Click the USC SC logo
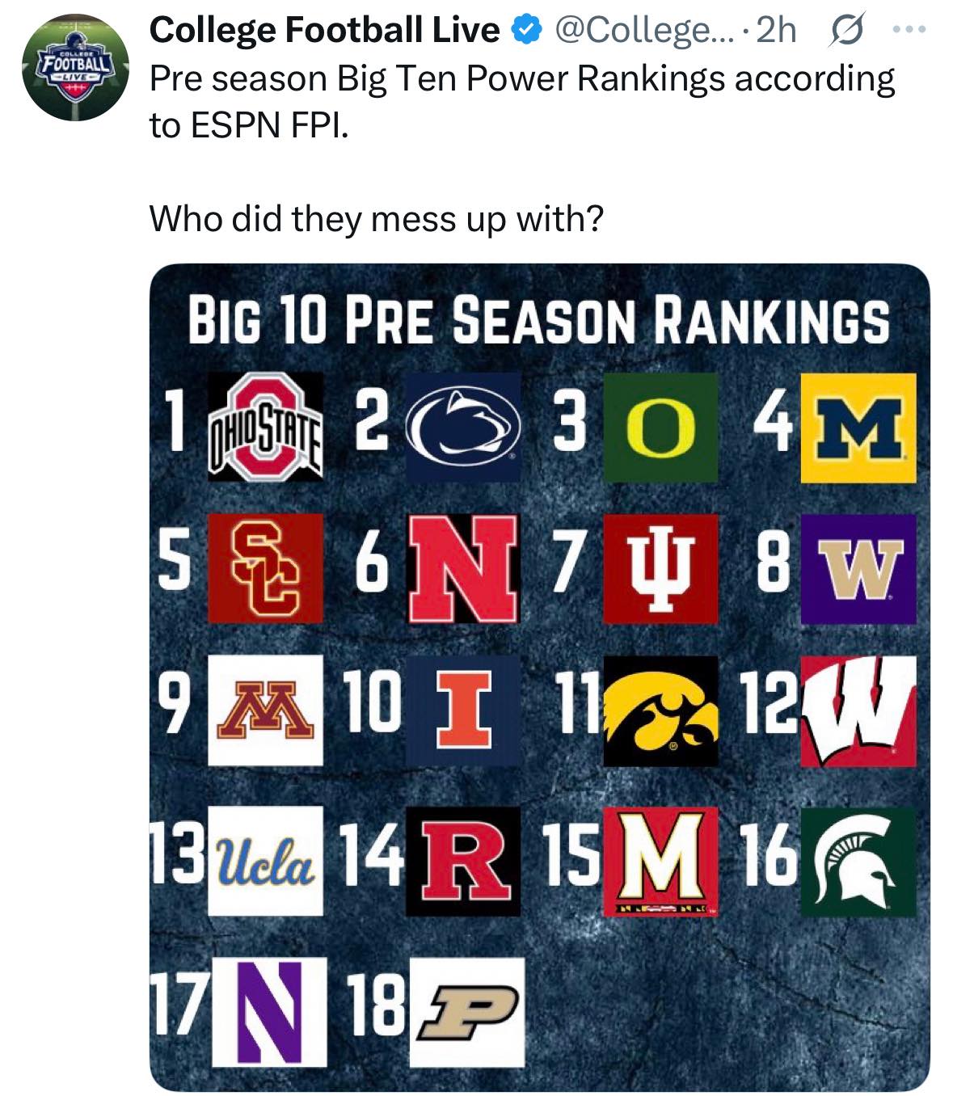This screenshot has height=1096, width=953. (265, 568)
